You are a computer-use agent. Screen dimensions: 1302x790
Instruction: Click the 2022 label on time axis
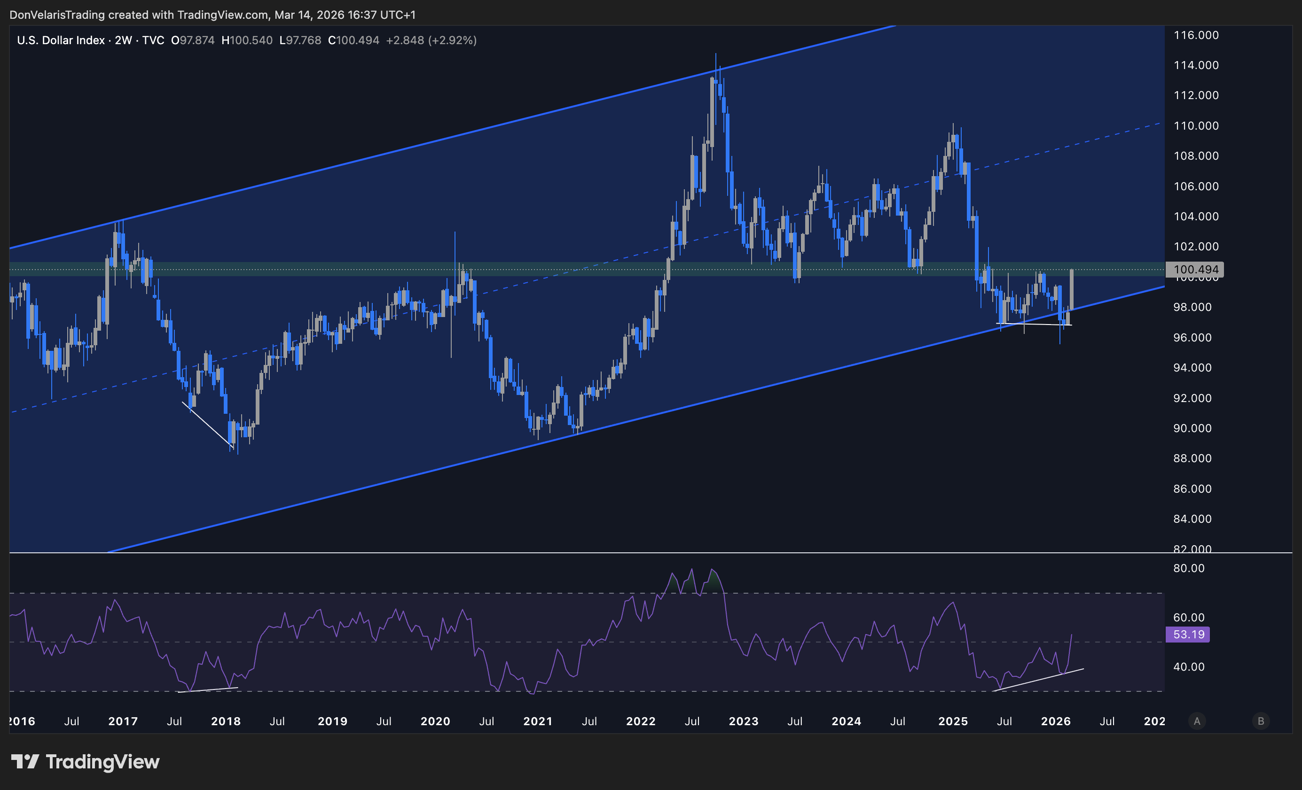641,721
